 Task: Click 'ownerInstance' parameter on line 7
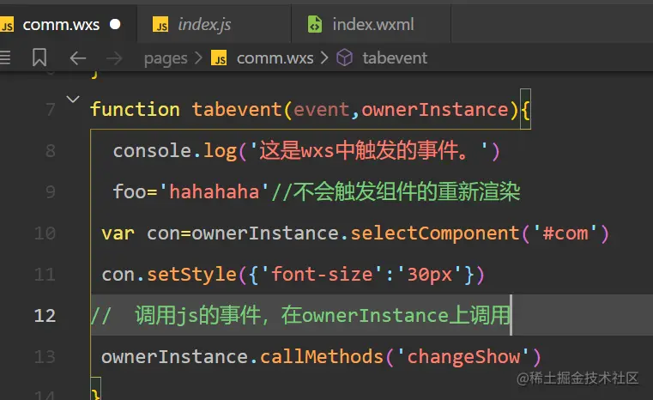(x=435, y=110)
